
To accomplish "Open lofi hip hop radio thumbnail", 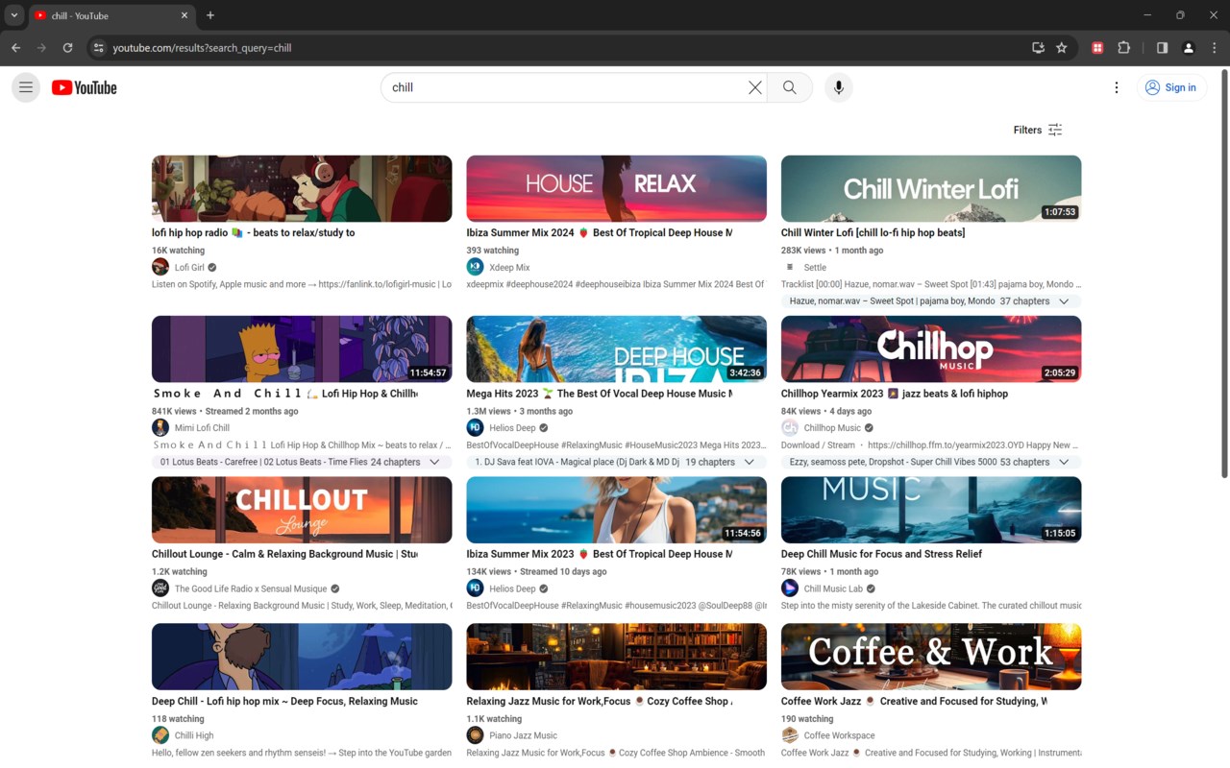I will tap(302, 188).
